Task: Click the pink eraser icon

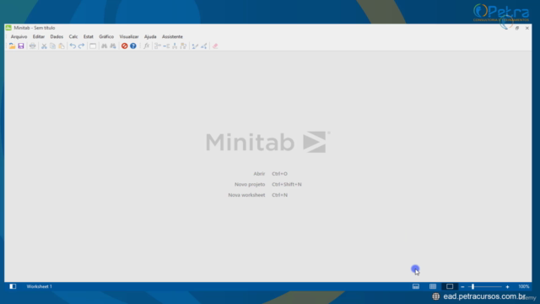Action: [x=215, y=46]
